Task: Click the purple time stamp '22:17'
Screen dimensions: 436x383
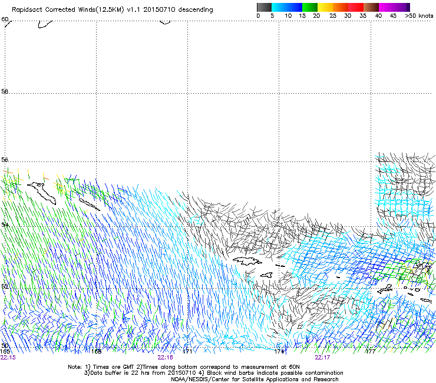Action: coord(322,358)
